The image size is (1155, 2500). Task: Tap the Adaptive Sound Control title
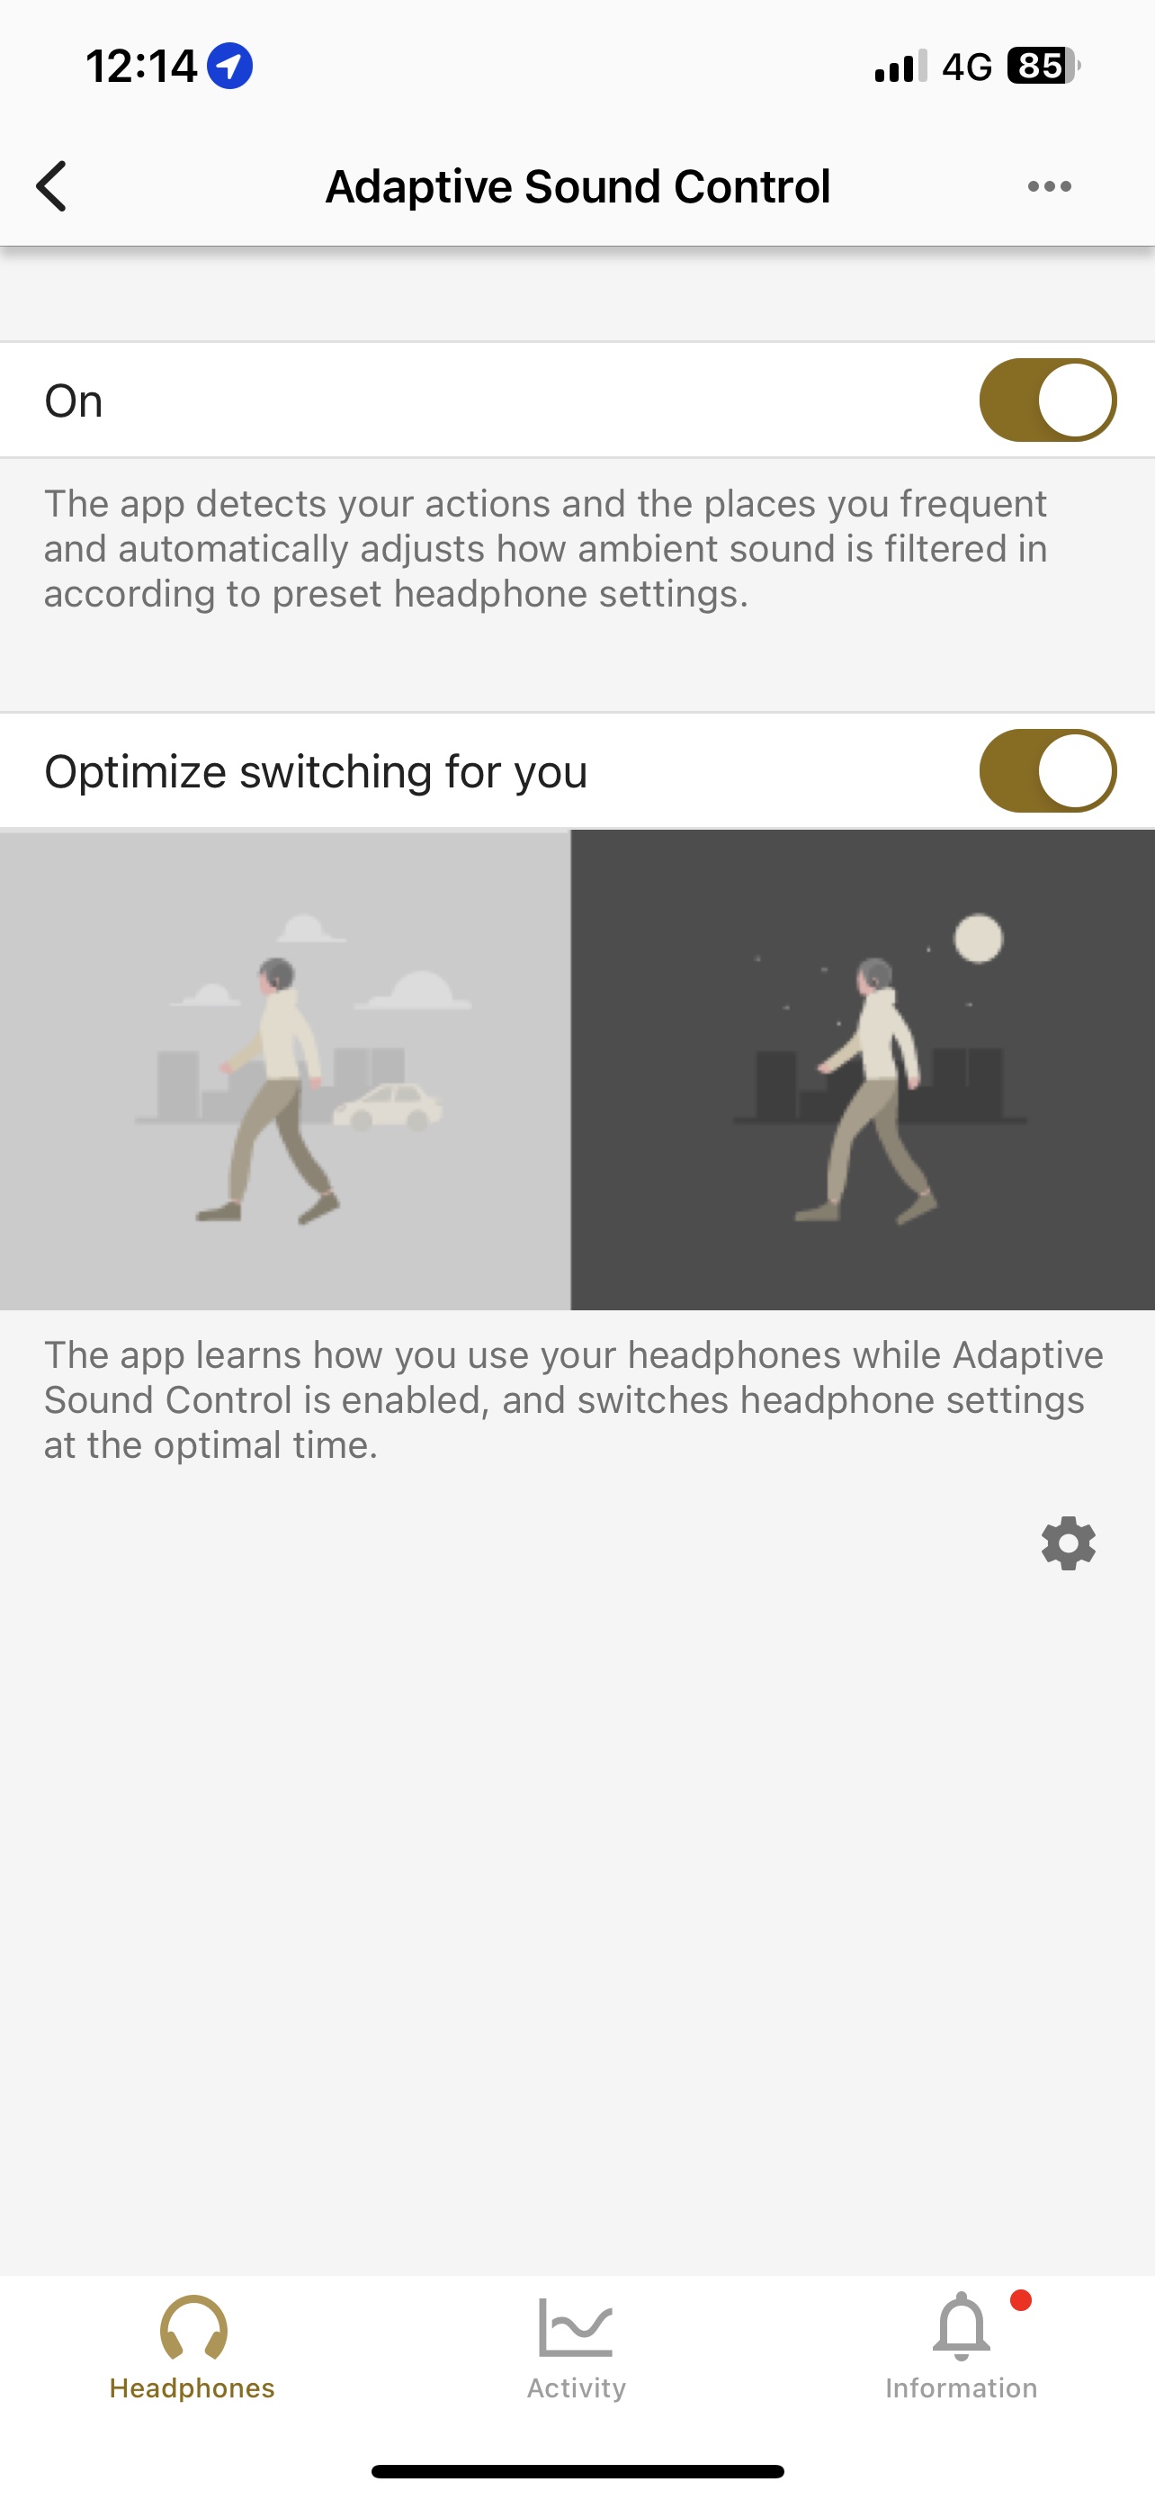(578, 186)
